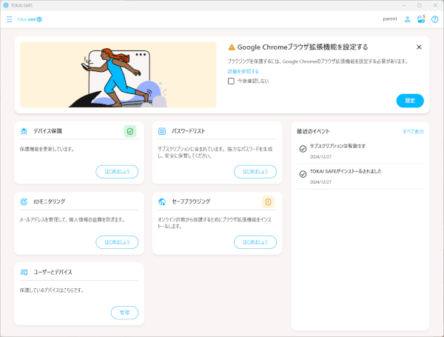Click the 保護機能を更新しています status text
The width and height of the screenshot is (444, 337).
click(47, 149)
